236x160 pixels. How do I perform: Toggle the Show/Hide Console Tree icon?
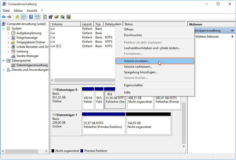24,17
